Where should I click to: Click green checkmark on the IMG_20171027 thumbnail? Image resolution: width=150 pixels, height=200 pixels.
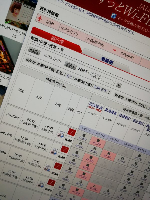click(x=8, y=22)
